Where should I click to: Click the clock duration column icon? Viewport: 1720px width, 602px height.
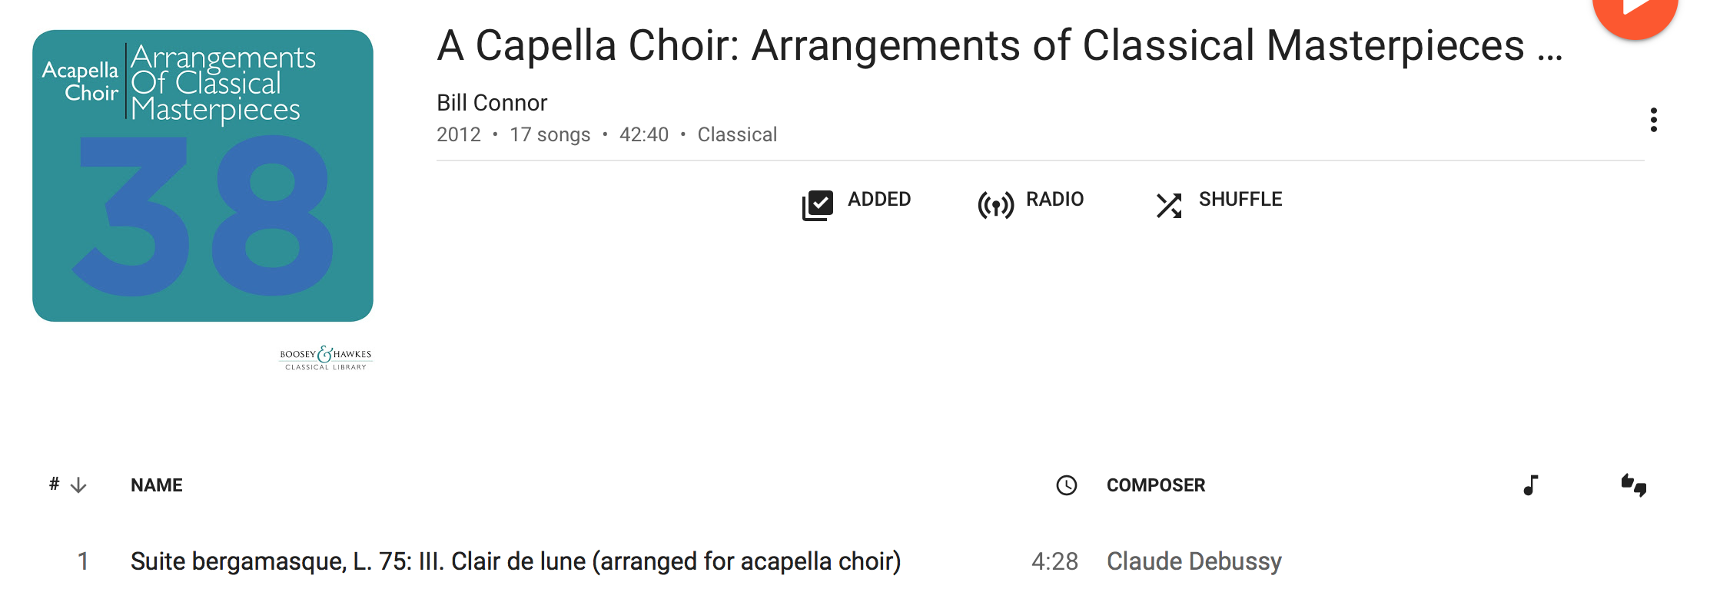(1067, 485)
